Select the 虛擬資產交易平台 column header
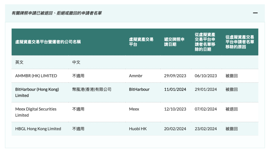269x154 pixels. [141, 42]
